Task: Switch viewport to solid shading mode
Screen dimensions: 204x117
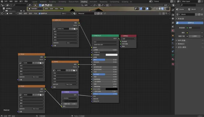Action: [x=159, y=9]
